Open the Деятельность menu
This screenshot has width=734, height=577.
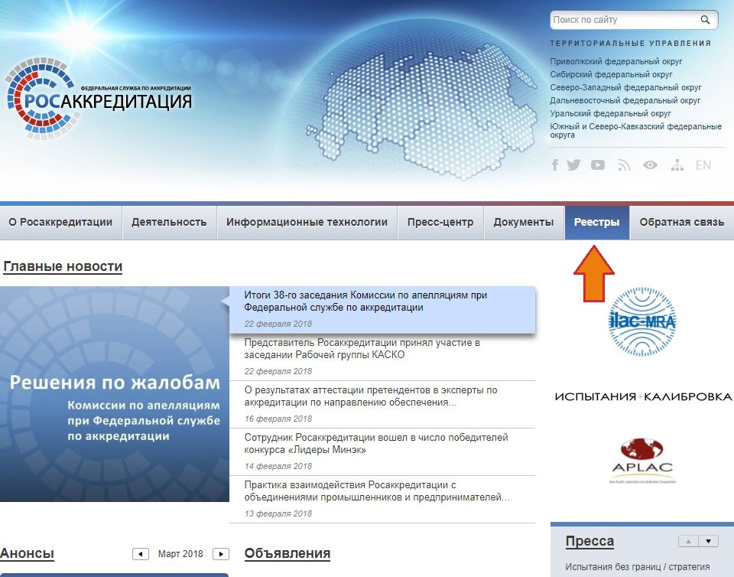169,223
